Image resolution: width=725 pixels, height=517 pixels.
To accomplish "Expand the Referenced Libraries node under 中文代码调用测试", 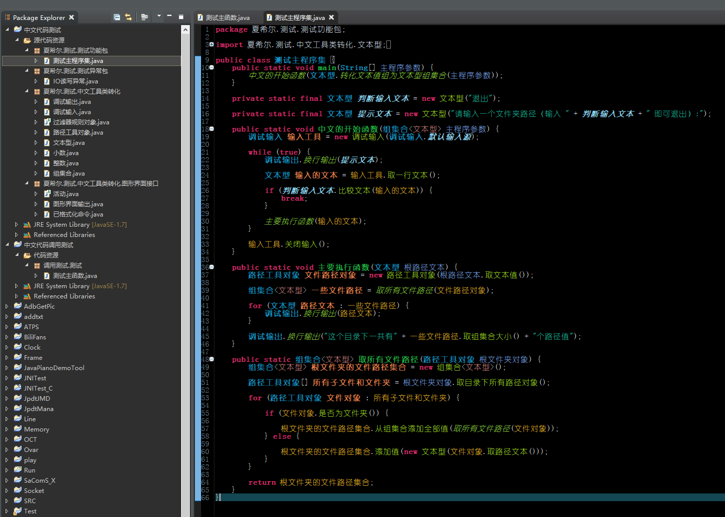I will point(17,296).
